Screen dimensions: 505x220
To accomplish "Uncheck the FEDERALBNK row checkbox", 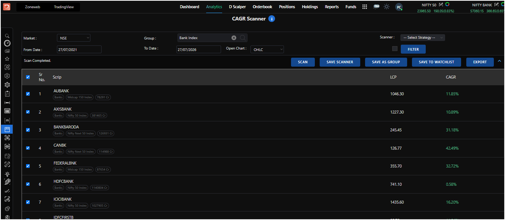I will (28, 166).
